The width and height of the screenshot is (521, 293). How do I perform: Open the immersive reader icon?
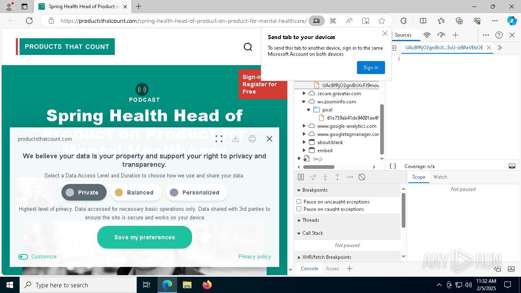coord(366,21)
